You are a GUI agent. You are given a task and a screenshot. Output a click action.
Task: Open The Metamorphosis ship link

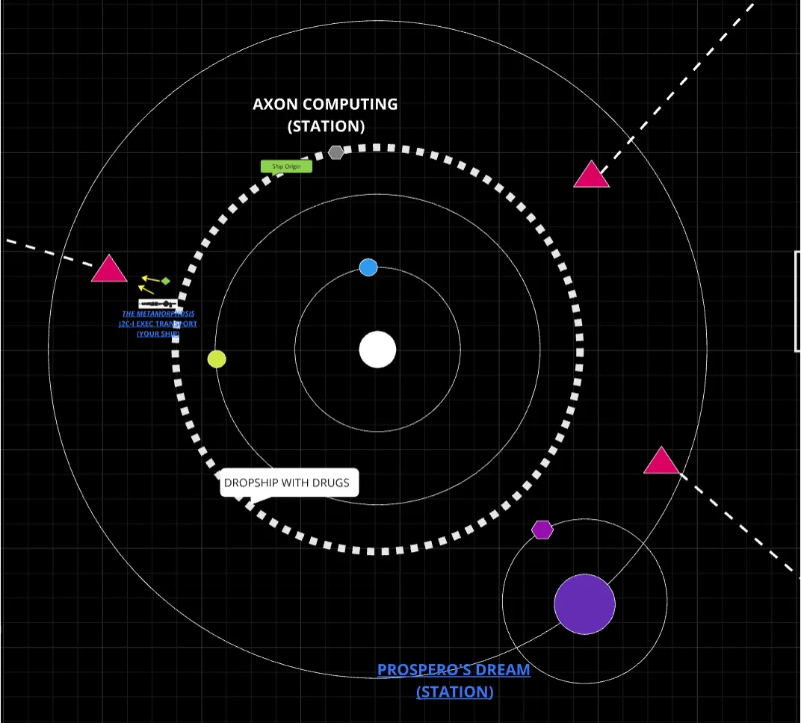(158, 314)
